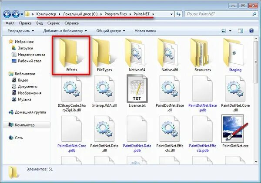Screen dimensions: 261x183
Task: Click the change view icon
Action: click(224, 31)
